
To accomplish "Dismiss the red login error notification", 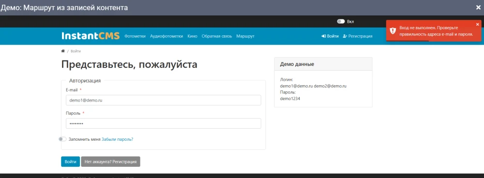I will coord(478,24).
